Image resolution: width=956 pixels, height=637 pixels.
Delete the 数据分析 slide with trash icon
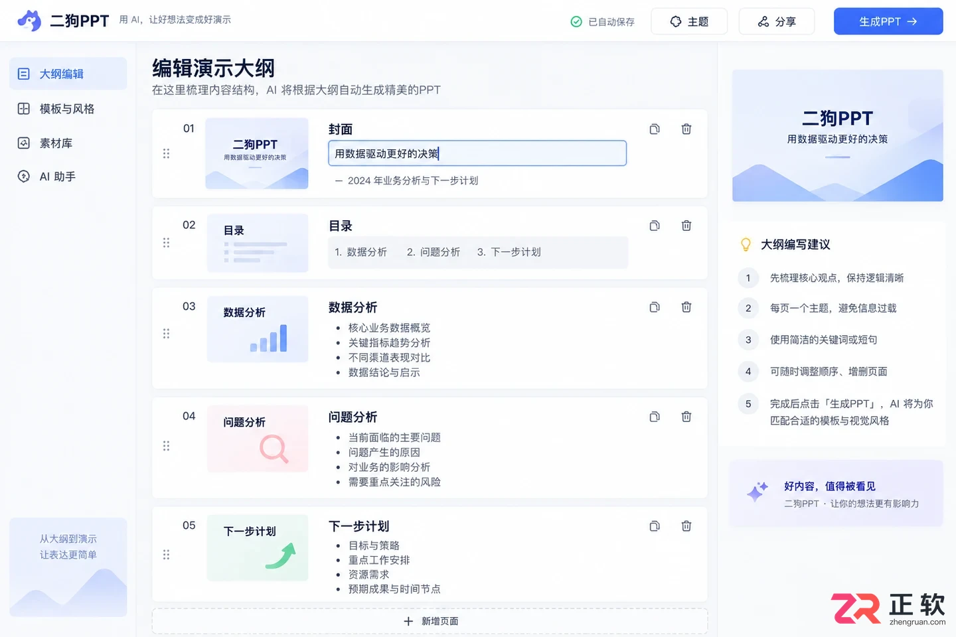coord(686,307)
